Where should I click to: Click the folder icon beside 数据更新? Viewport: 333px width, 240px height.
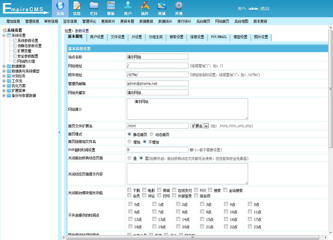(9, 66)
